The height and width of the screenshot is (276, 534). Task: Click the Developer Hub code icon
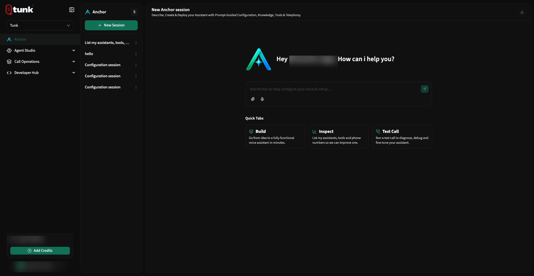9,73
